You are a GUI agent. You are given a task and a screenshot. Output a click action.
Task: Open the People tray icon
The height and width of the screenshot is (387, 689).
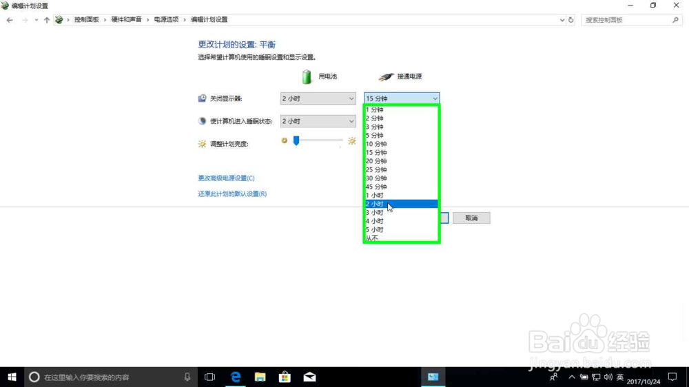pyautogui.click(x=554, y=377)
